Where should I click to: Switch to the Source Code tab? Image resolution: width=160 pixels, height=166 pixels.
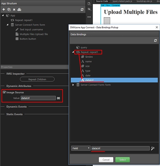pos(102,1)
